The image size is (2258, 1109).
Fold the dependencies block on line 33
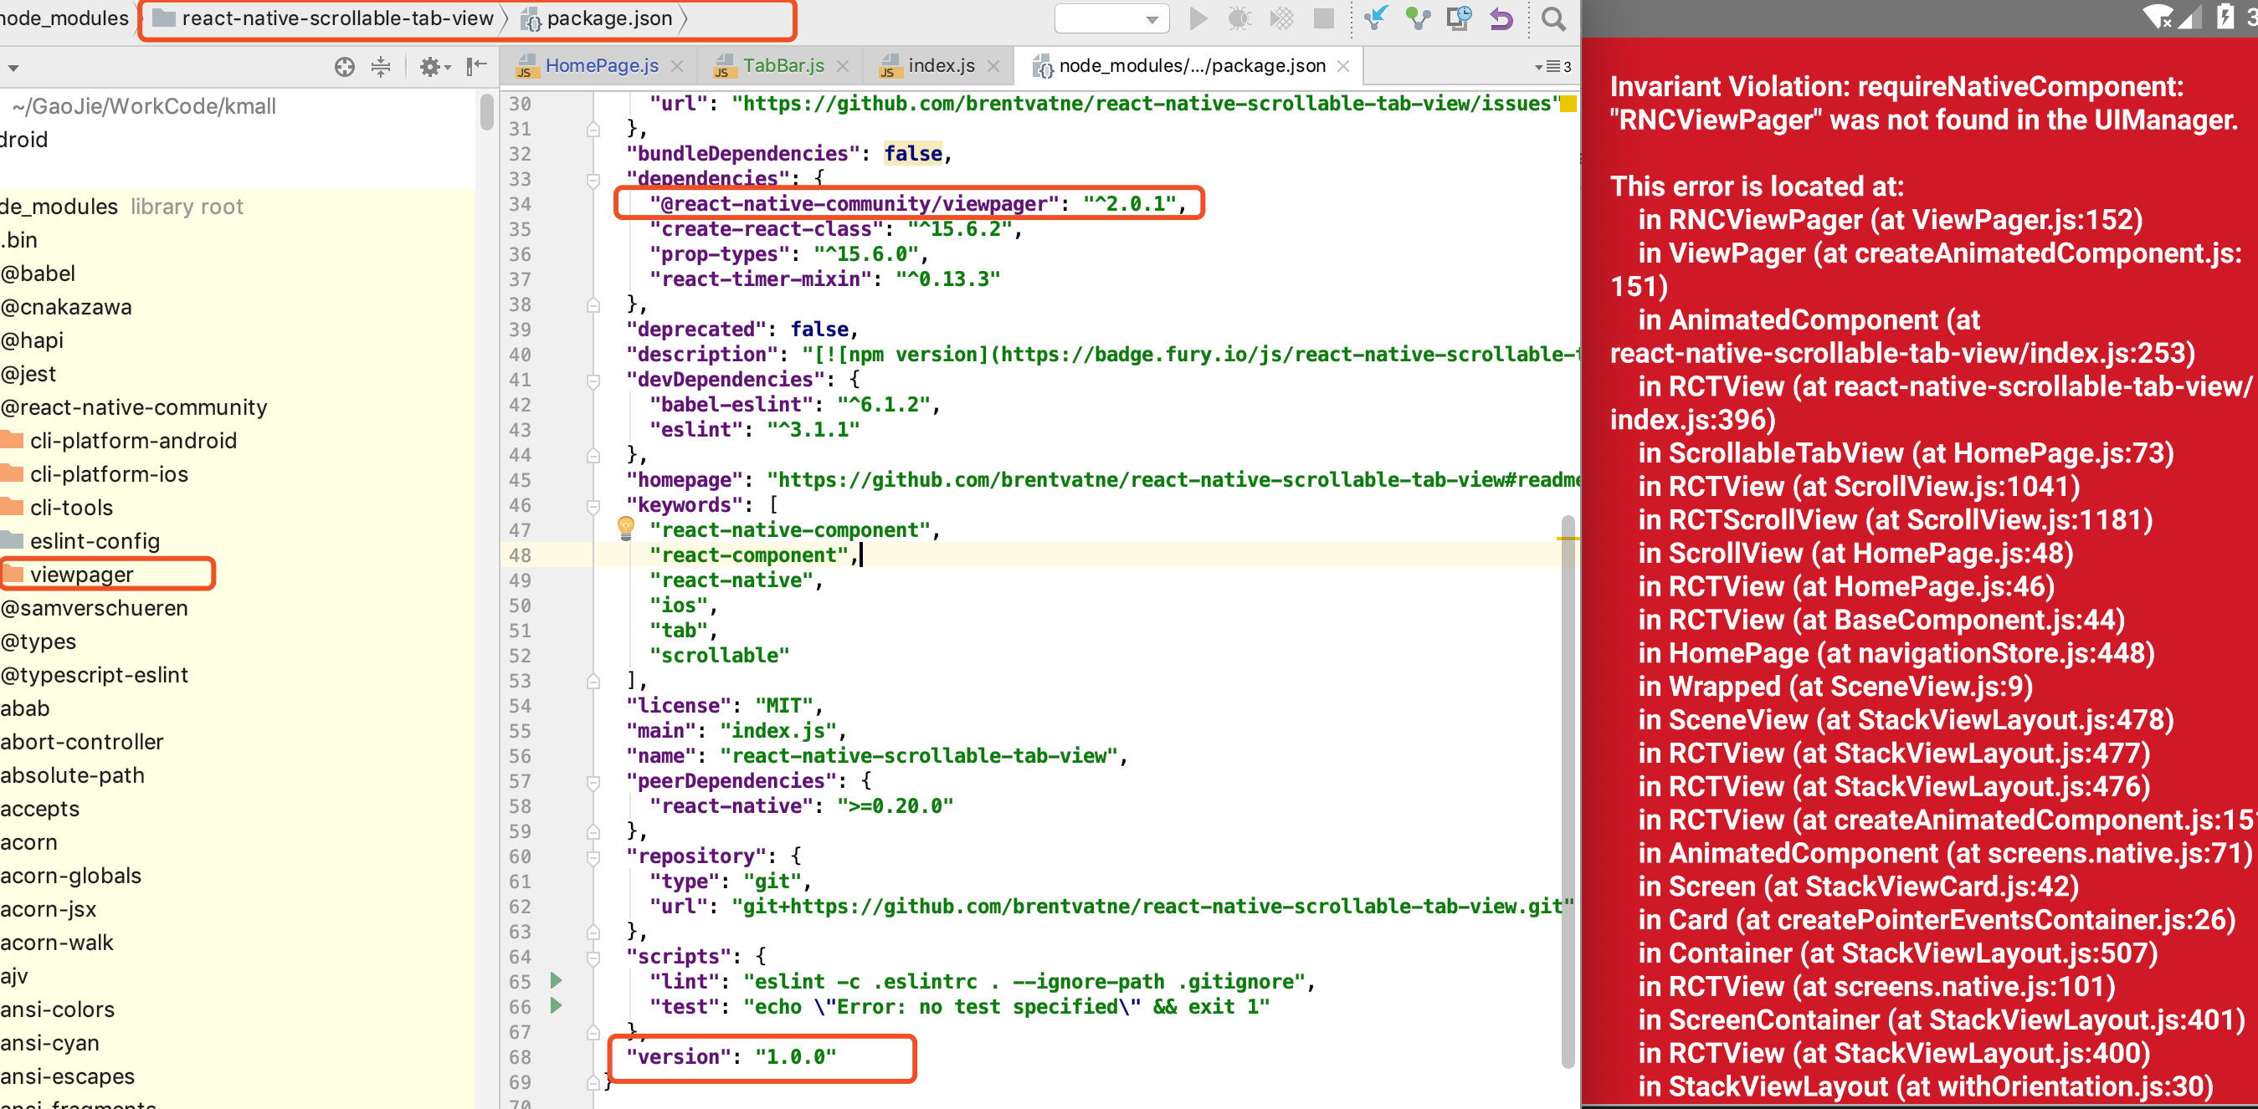593,180
